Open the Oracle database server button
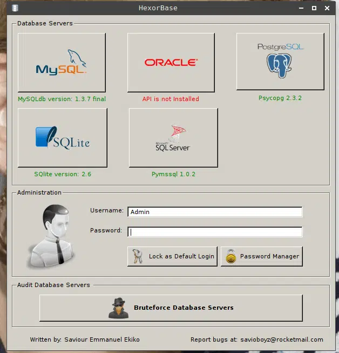 tap(171, 63)
